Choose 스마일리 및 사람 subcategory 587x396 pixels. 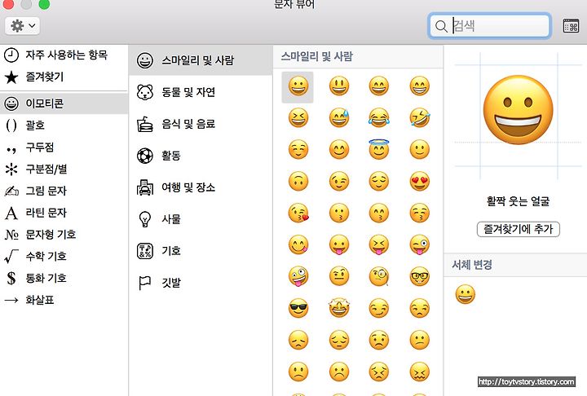point(201,60)
